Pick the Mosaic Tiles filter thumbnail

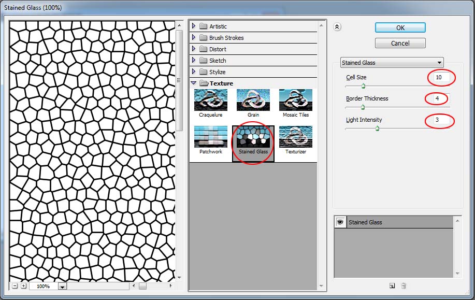click(295, 100)
